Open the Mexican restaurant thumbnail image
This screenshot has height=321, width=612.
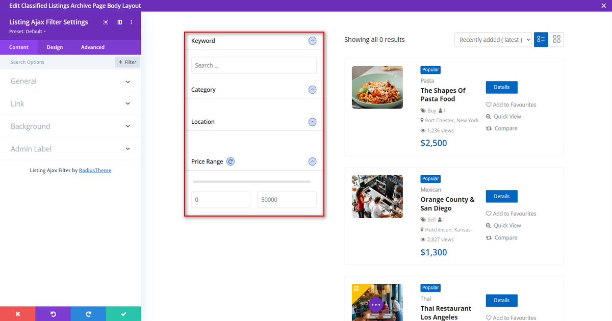377,197
